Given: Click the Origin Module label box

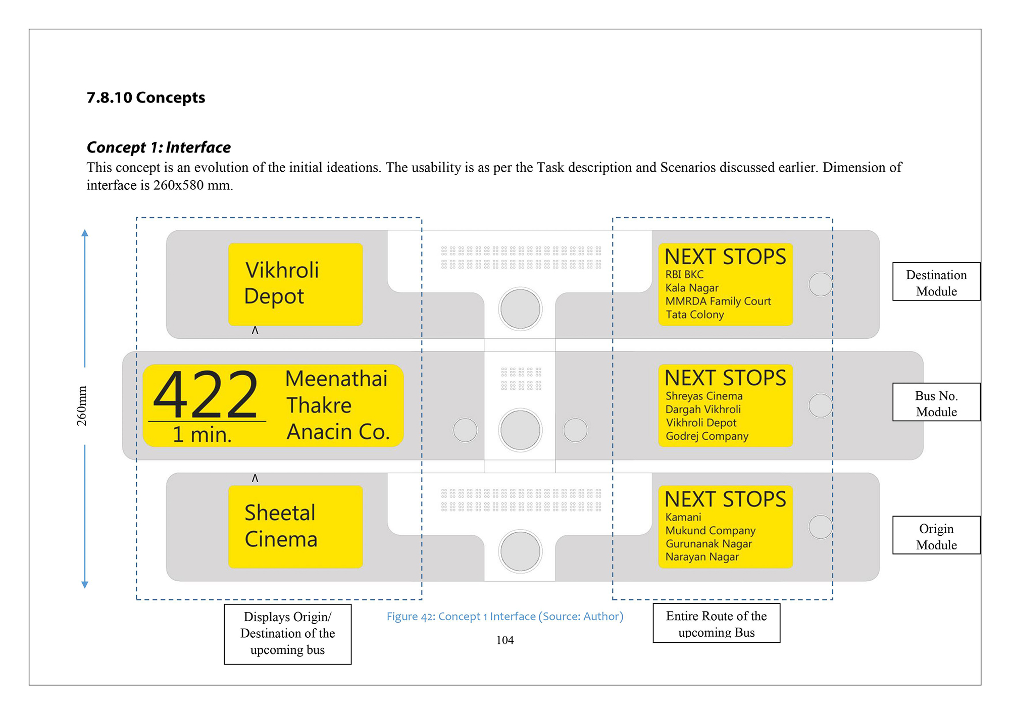Looking at the screenshot, I should 936,535.
